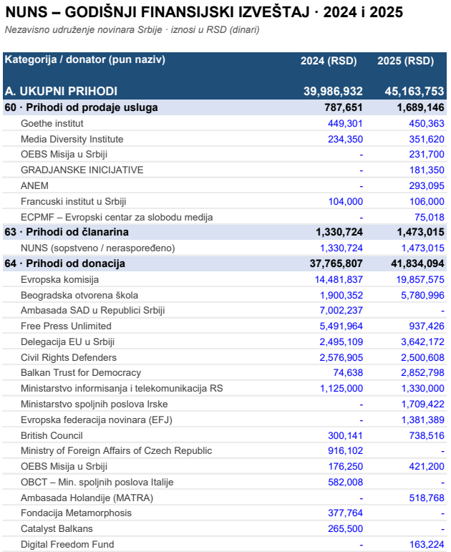Screen dimensions: 451x552
Task: Select 'OBCT – Min. spoljnih poslova Italije' label
Action: [97, 483]
